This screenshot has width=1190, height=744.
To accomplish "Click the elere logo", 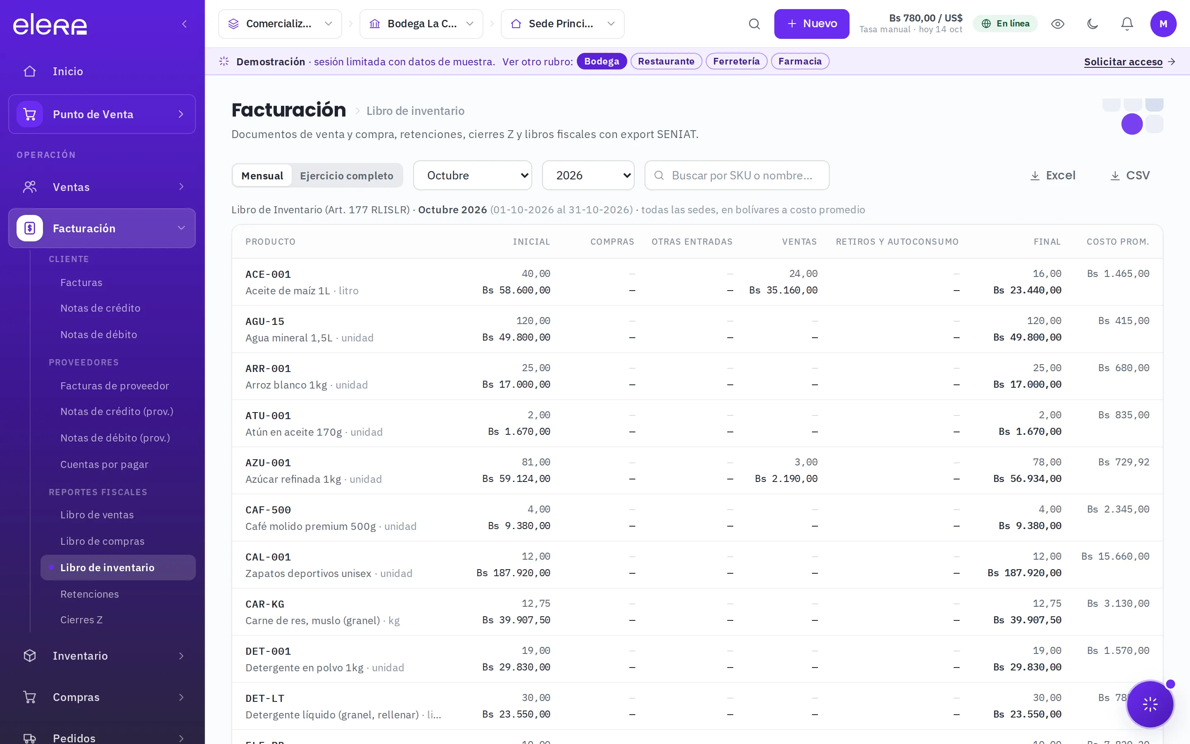I will click(50, 24).
